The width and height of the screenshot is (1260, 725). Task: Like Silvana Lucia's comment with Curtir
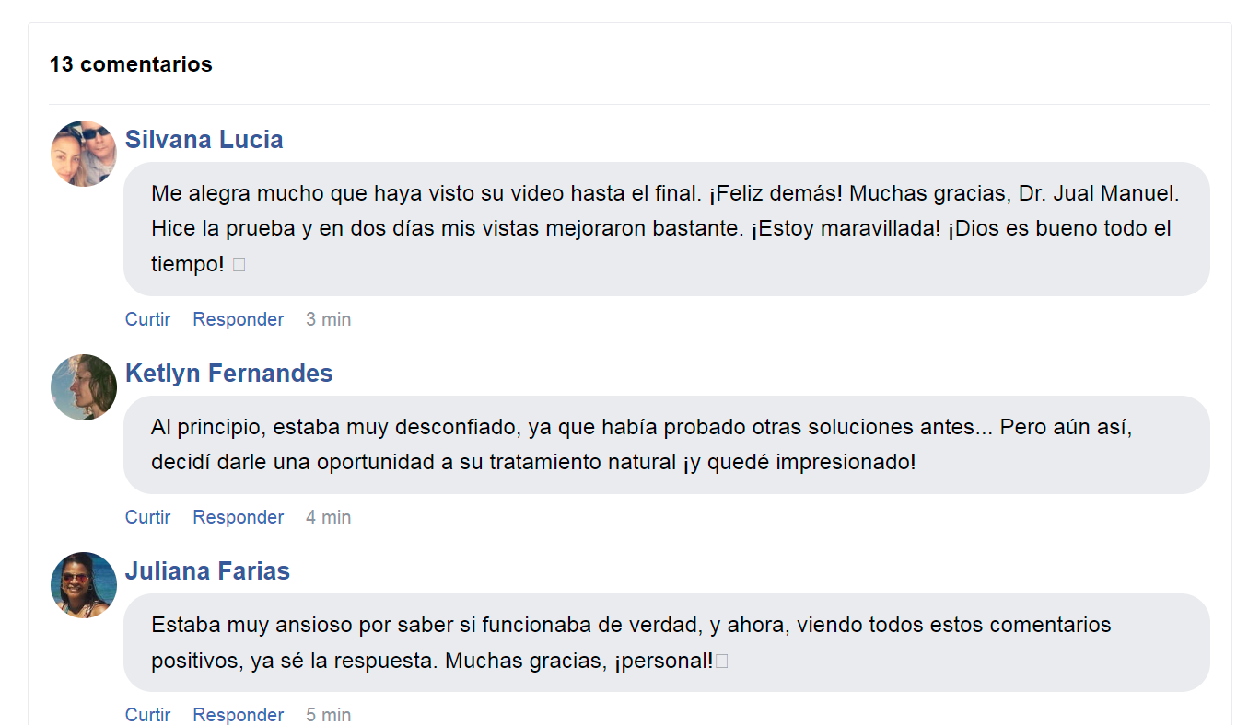(x=147, y=319)
